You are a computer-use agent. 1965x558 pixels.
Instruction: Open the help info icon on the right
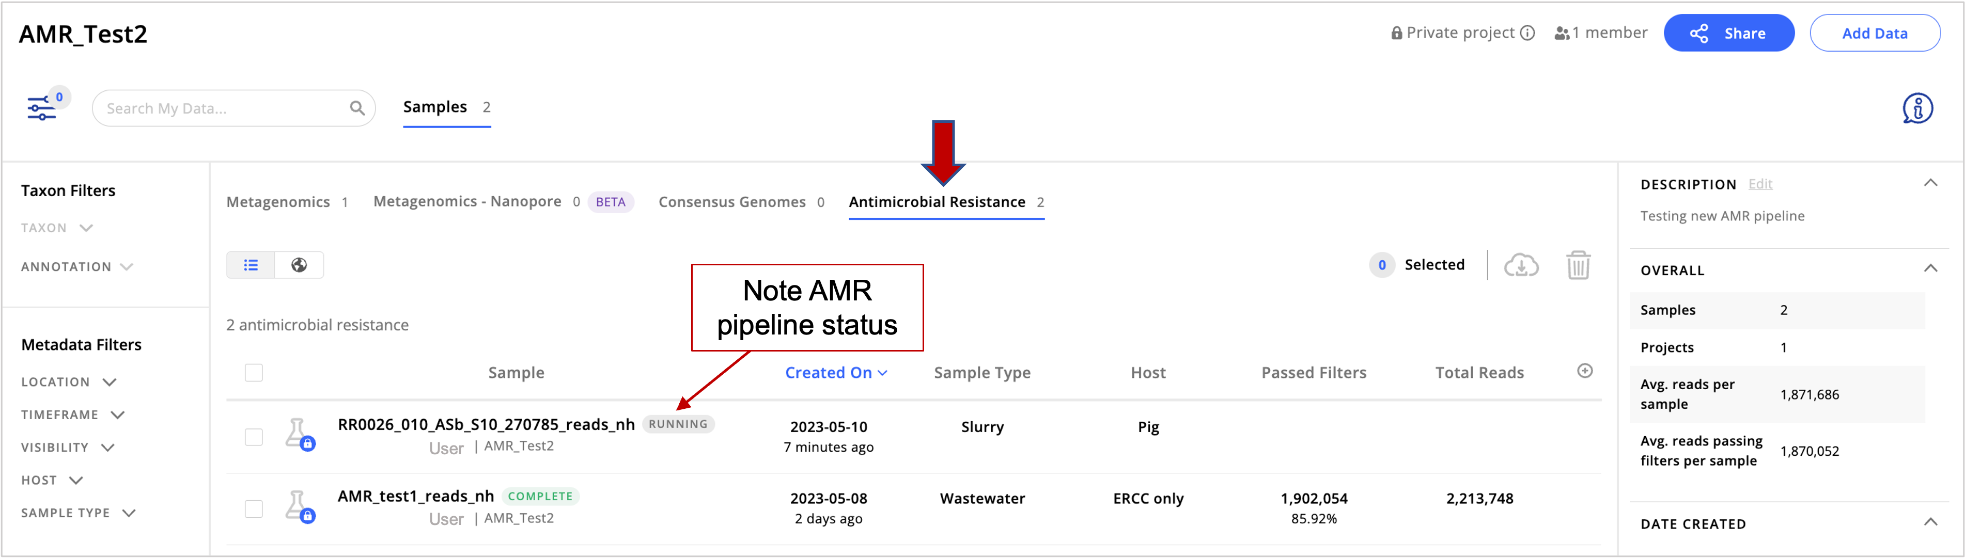coord(1917,108)
